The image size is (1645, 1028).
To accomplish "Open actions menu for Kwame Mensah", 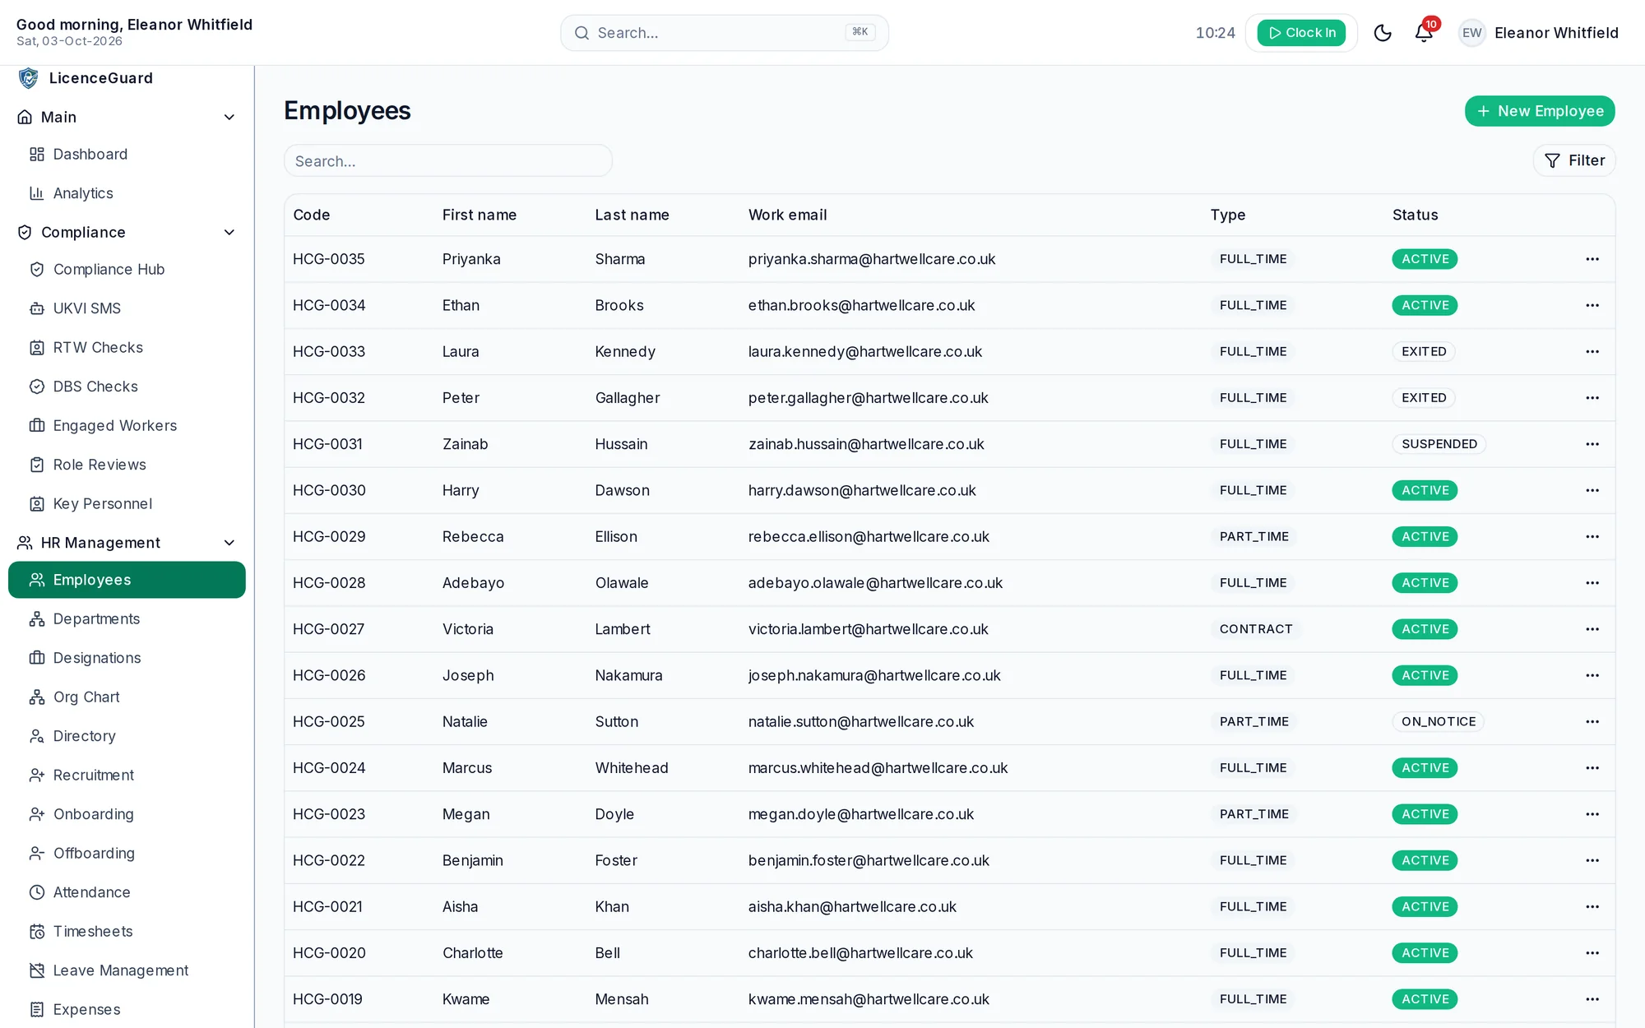I will [x=1592, y=999].
